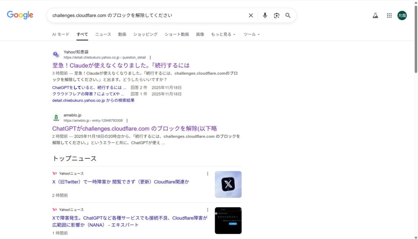
Task: Click the X logo news thumbnail
Action: click(228, 184)
